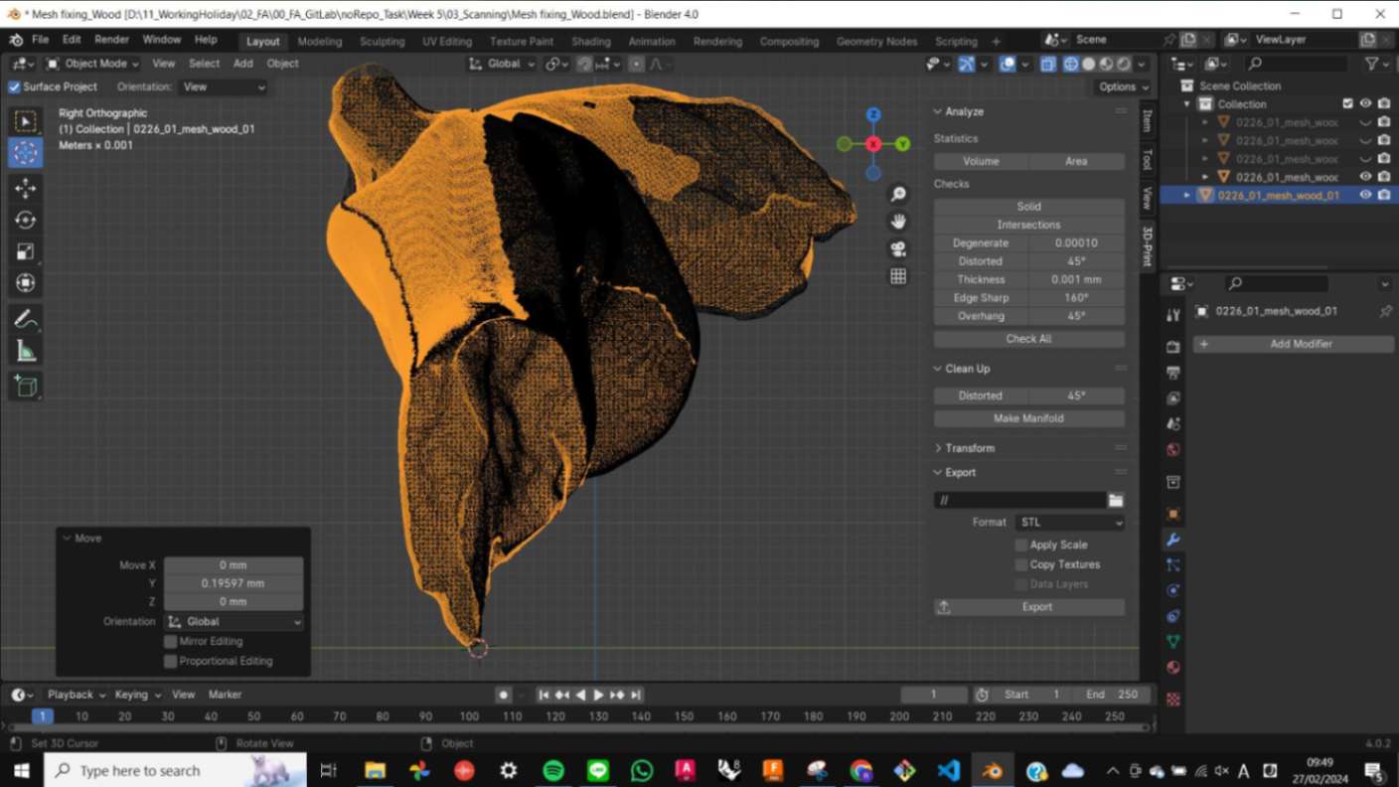Open the World properties tab icon
The height and width of the screenshot is (787, 1399).
click(x=1173, y=450)
